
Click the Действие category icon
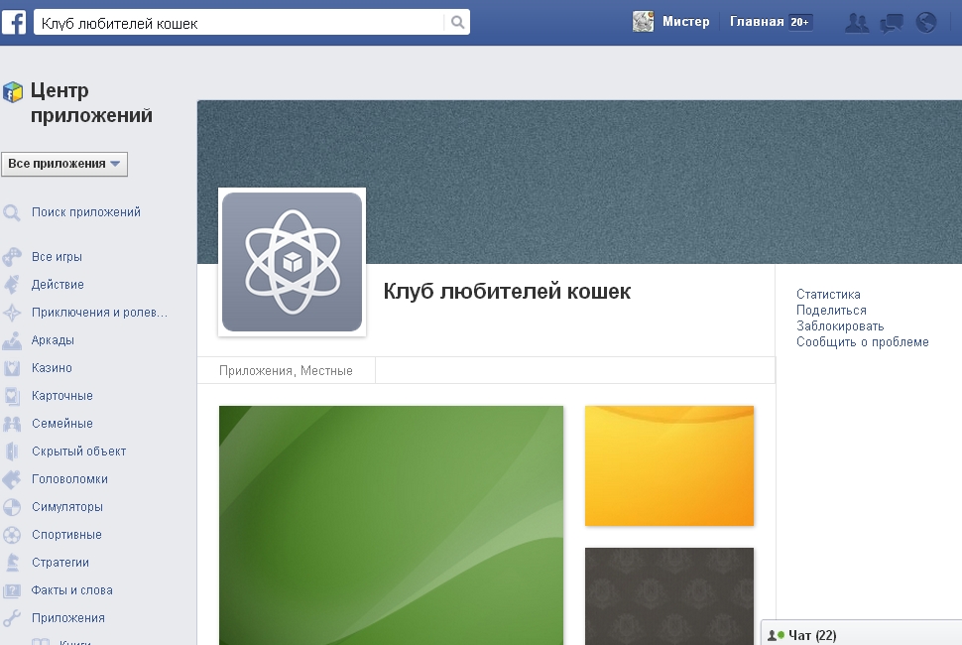pyautogui.click(x=12, y=284)
